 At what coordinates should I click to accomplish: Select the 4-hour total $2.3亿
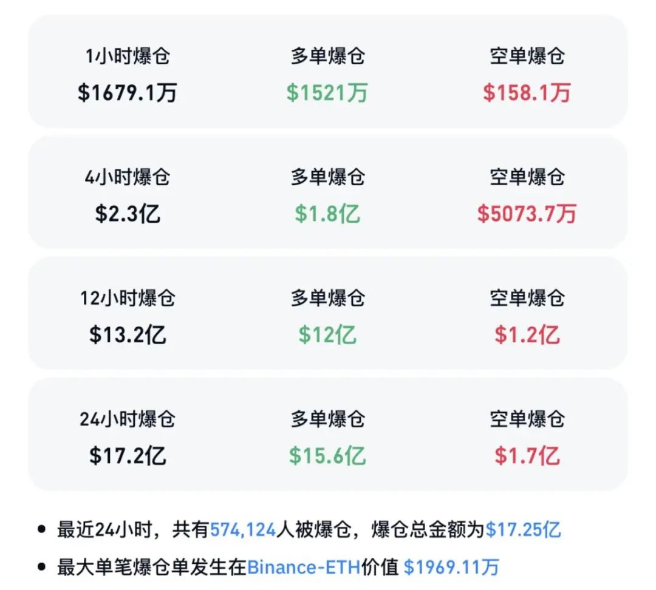[128, 214]
